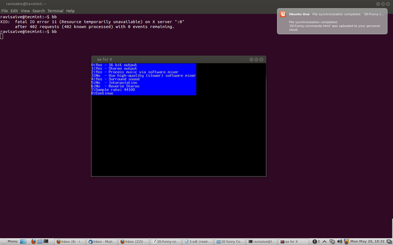Open the Edit menu in terminal
The width and height of the screenshot is (393, 245).
coord(14,11)
